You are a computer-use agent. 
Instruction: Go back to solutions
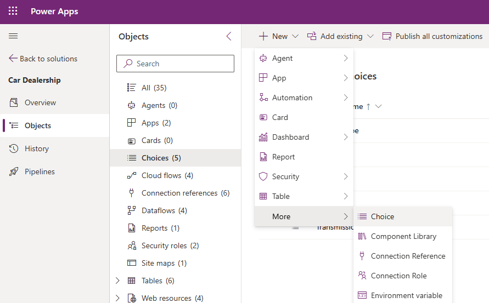tap(43, 59)
